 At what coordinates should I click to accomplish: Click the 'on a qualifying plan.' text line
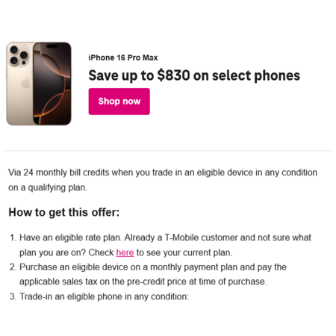[x=48, y=187]
